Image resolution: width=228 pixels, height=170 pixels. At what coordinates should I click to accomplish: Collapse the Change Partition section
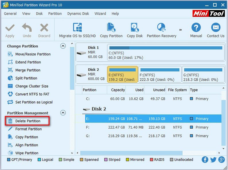click(63, 46)
